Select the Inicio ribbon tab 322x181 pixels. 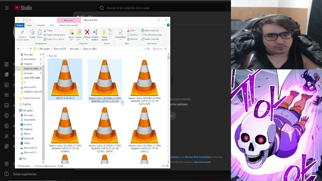click(29, 25)
